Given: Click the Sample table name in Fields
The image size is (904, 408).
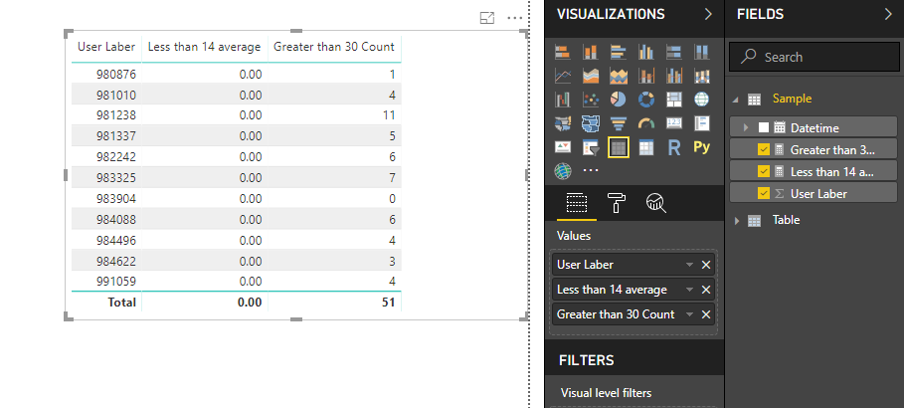Looking at the screenshot, I should pos(793,99).
